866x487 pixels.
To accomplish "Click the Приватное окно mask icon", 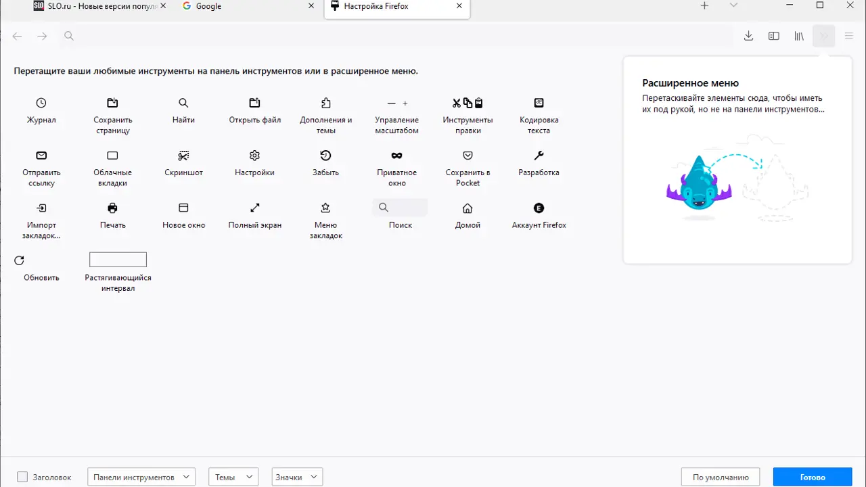I will click(x=396, y=156).
